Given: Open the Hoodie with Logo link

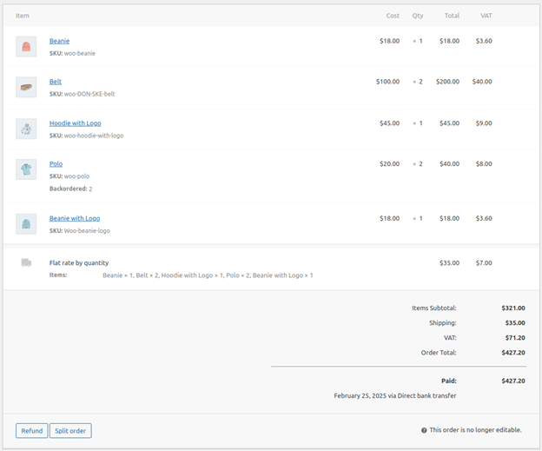Looking at the screenshot, I should [x=75, y=123].
